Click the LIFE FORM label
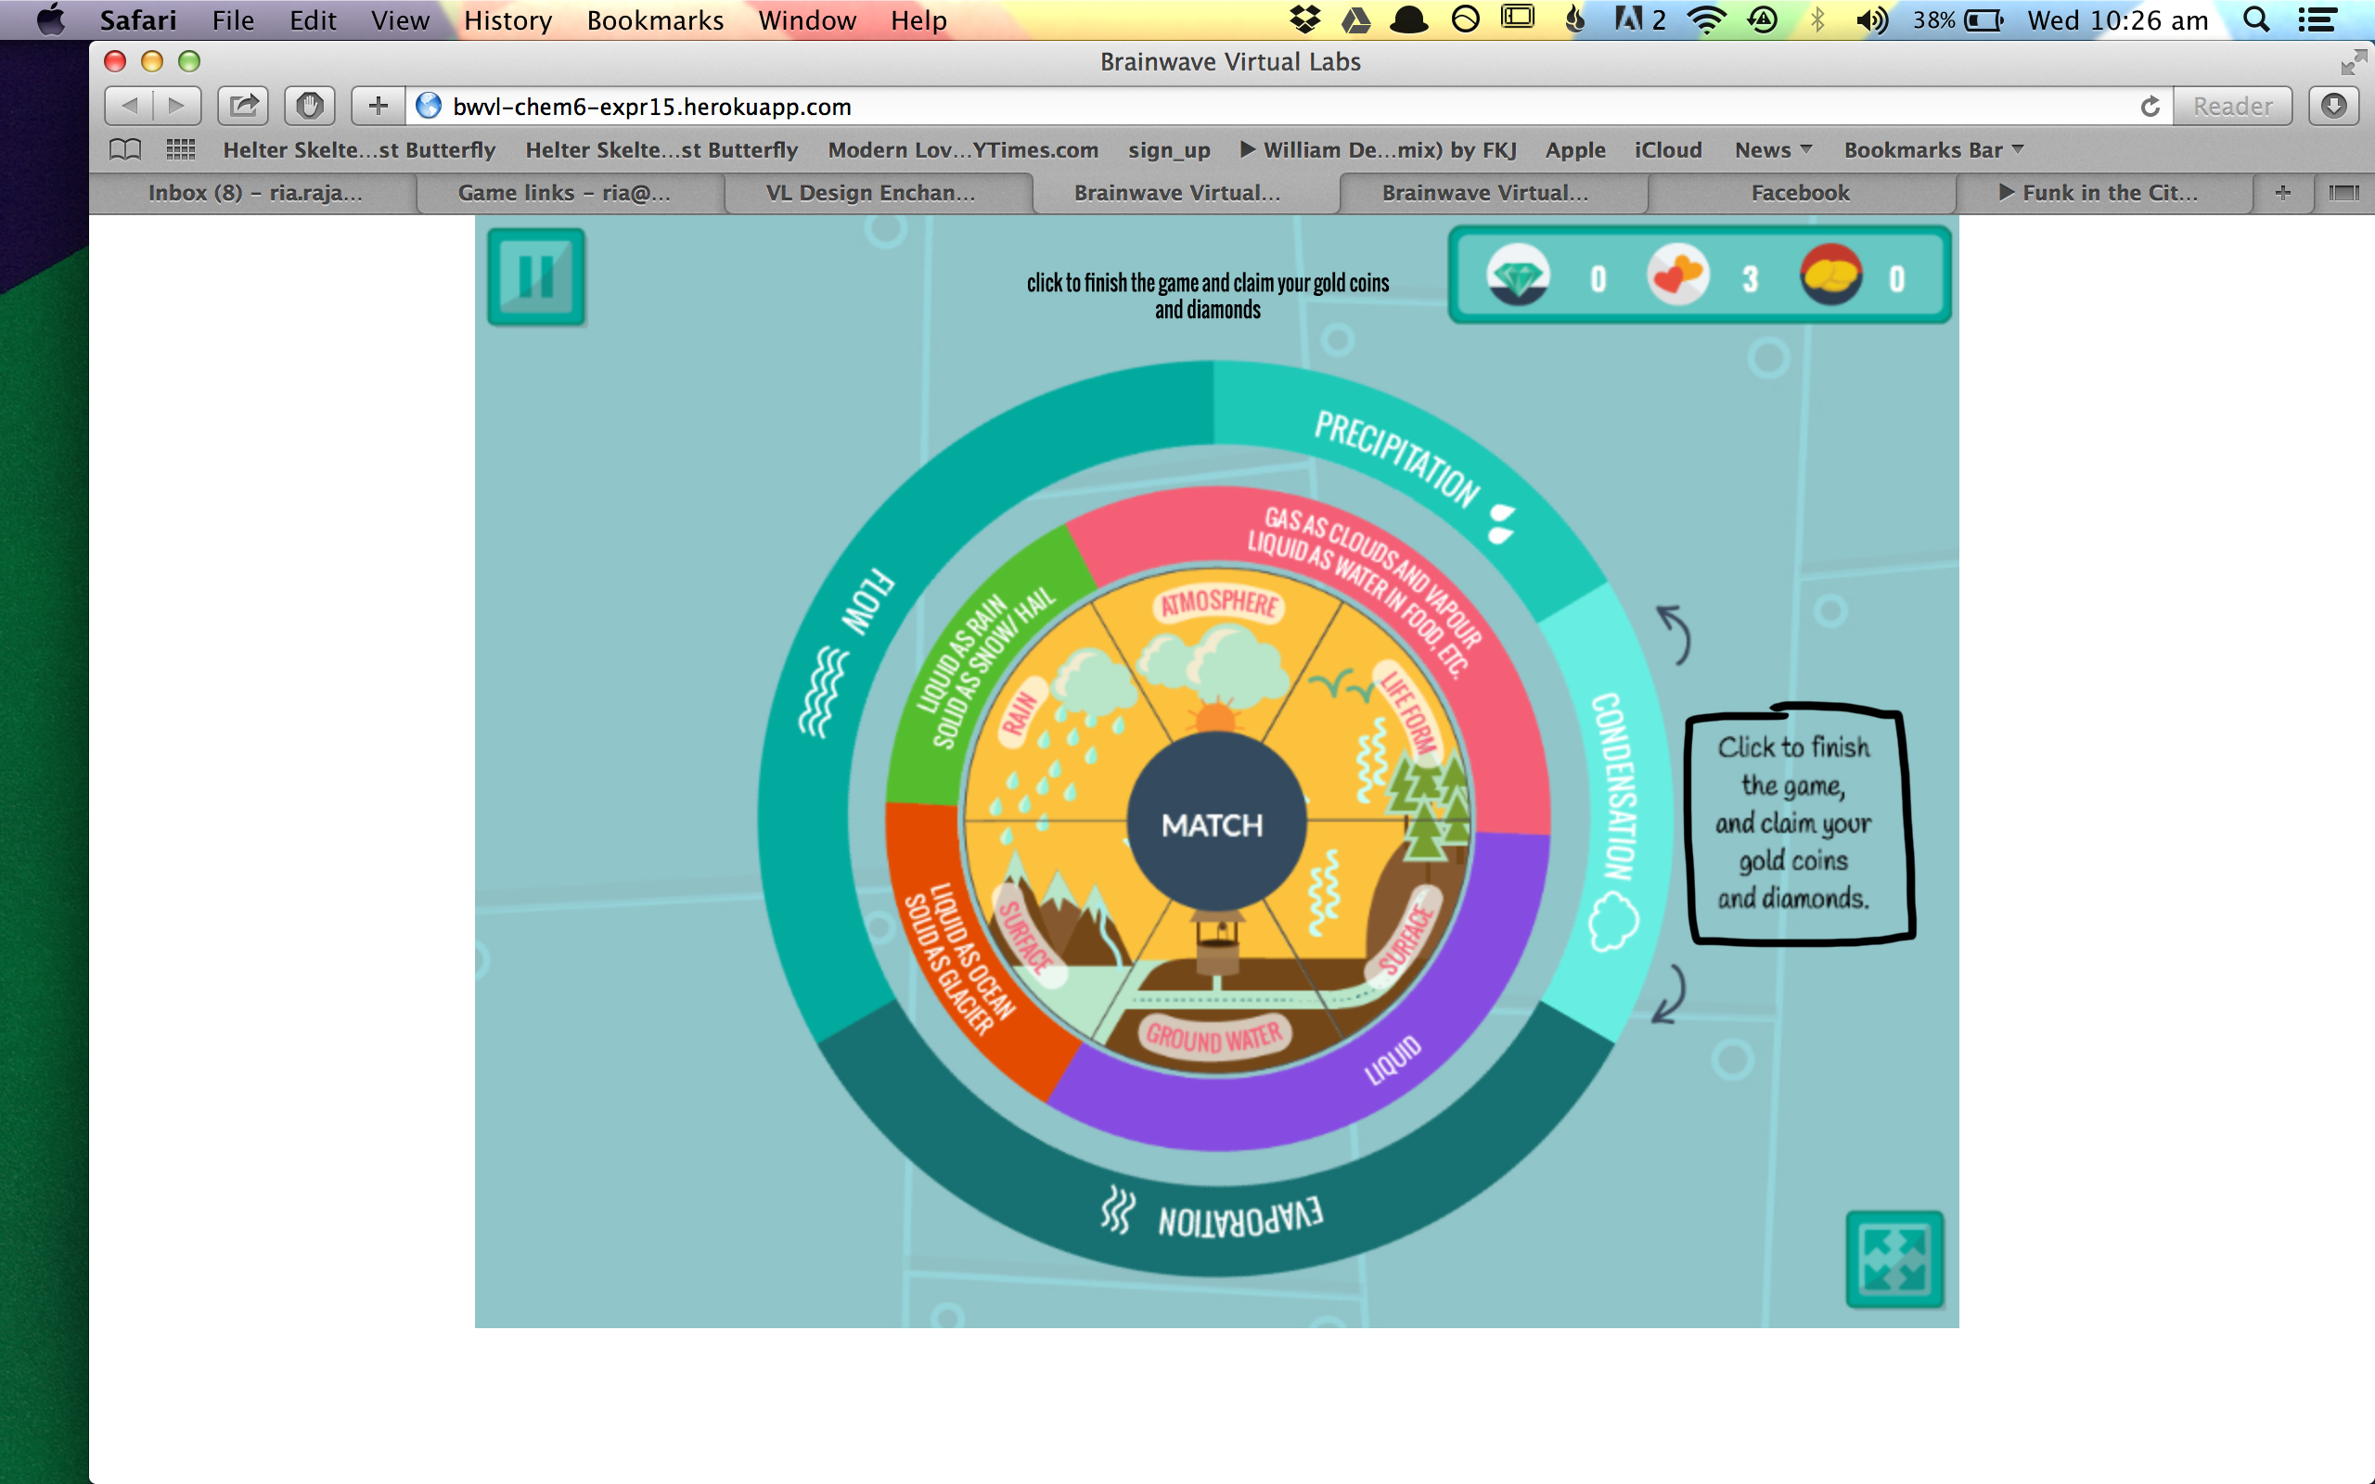The image size is (2375, 1484). click(1408, 711)
